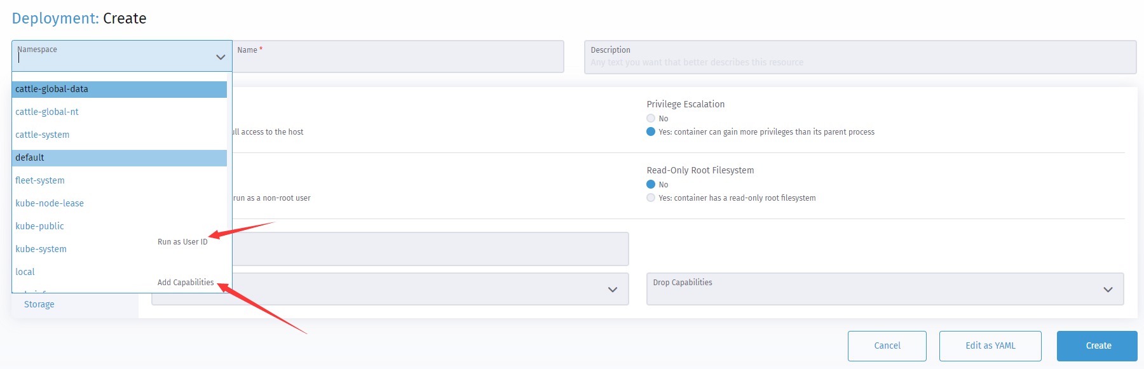The image size is (1144, 369).
Task: Choose fleet-system namespace
Action: (119, 180)
